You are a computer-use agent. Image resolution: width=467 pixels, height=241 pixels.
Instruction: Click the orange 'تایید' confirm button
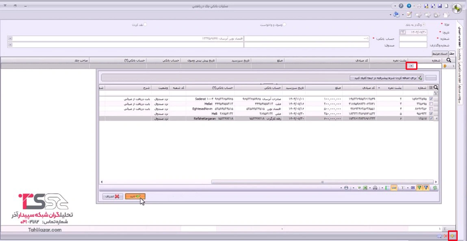point(135,196)
